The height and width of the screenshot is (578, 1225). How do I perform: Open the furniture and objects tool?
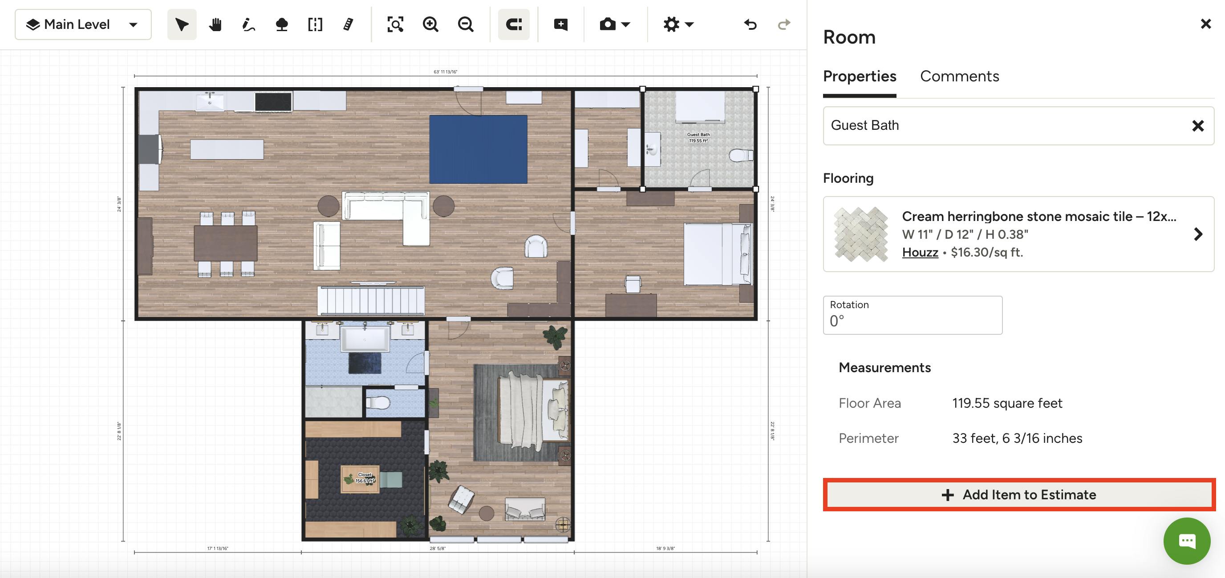[281, 24]
